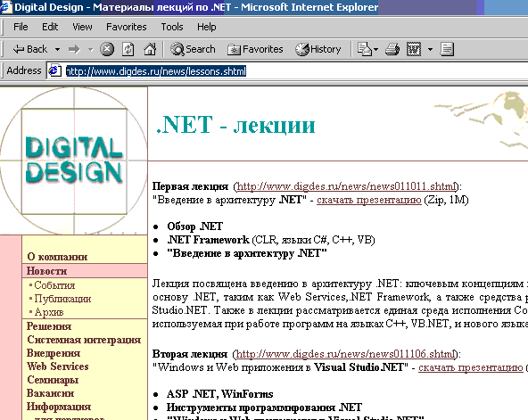
Task: Click the 'Обзор .NET' bullet item
Action: (195, 226)
